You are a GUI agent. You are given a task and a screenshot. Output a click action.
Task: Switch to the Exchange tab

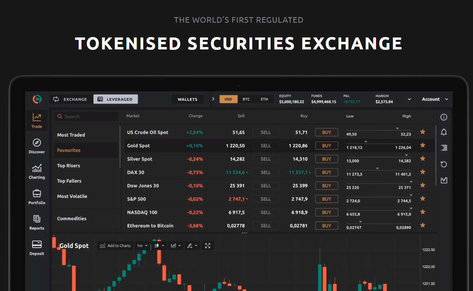pyautogui.click(x=71, y=99)
